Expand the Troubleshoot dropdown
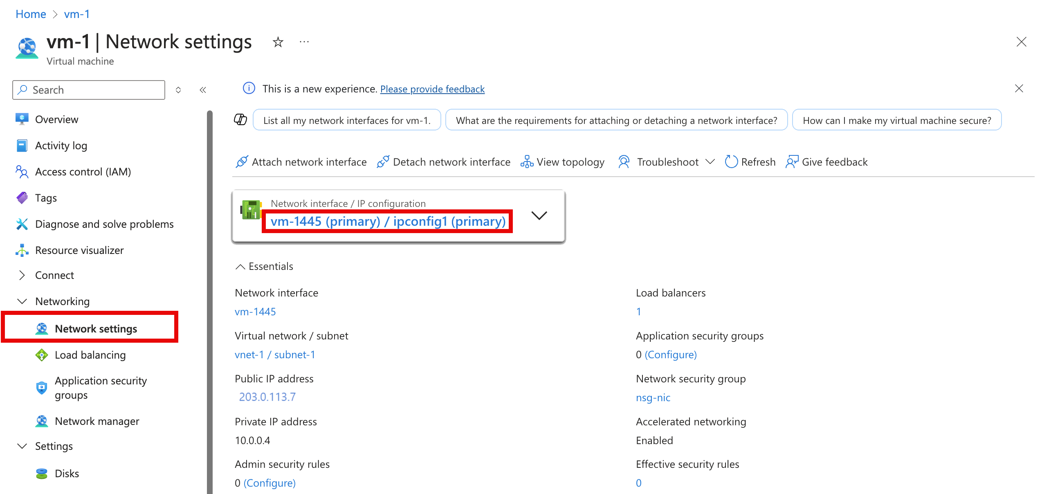The width and height of the screenshot is (1051, 494). pos(710,162)
